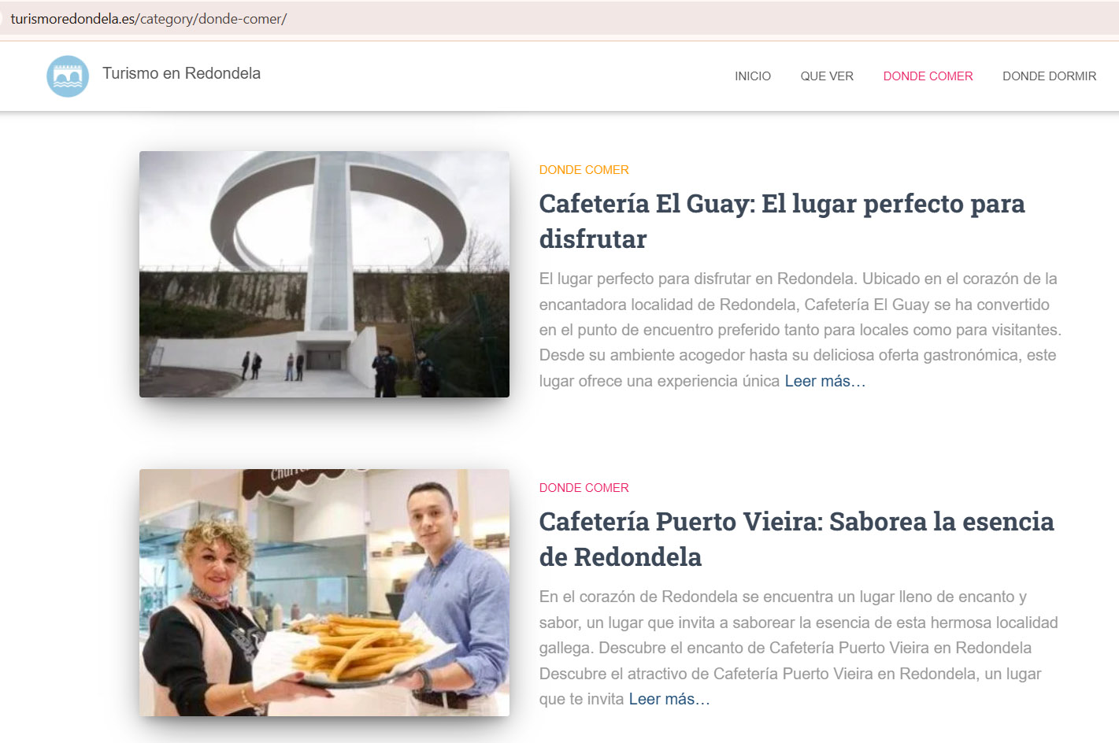Click the /category/donde-comer/ path in the URL
Image resolution: width=1119 pixels, height=743 pixels.
click(213, 19)
